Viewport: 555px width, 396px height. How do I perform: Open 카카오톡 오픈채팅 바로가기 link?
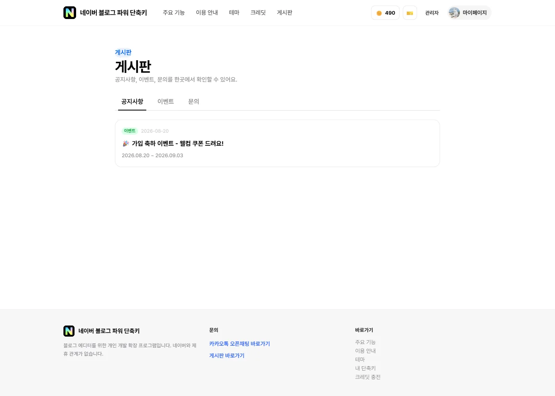pos(239,344)
